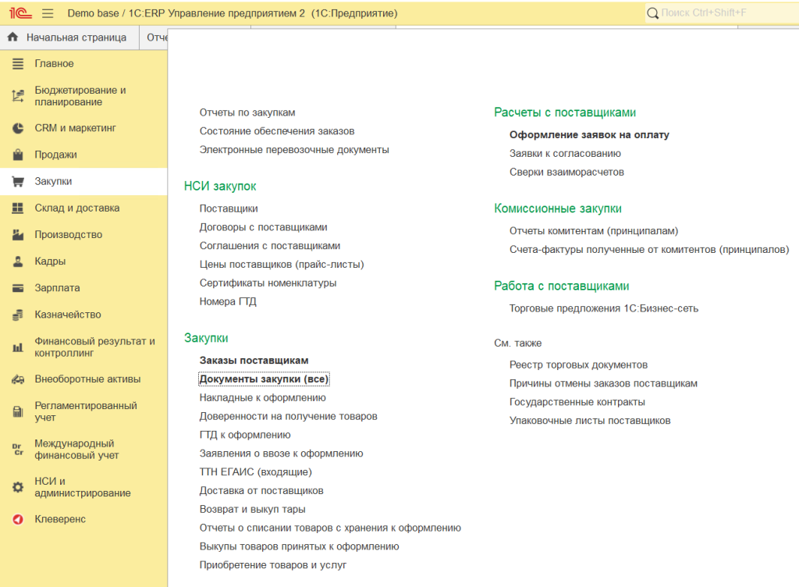Screen dimensions: 799x587
Task: Open the Продажи section
Action: click(83, 155)
